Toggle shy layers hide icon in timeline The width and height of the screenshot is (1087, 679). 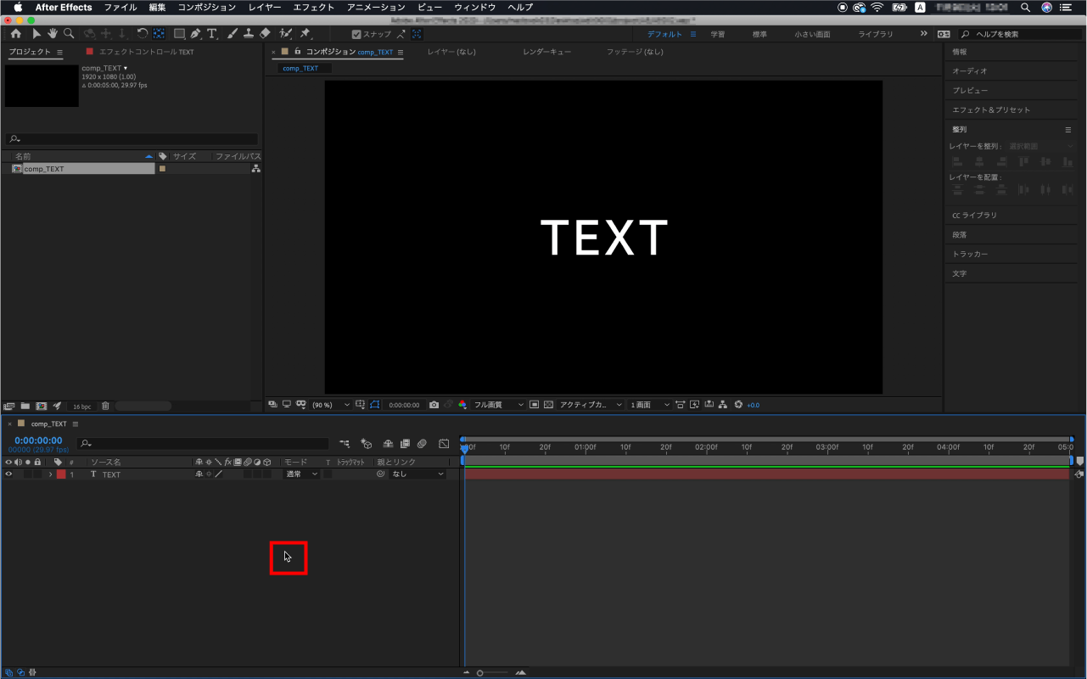coord(388,444)
